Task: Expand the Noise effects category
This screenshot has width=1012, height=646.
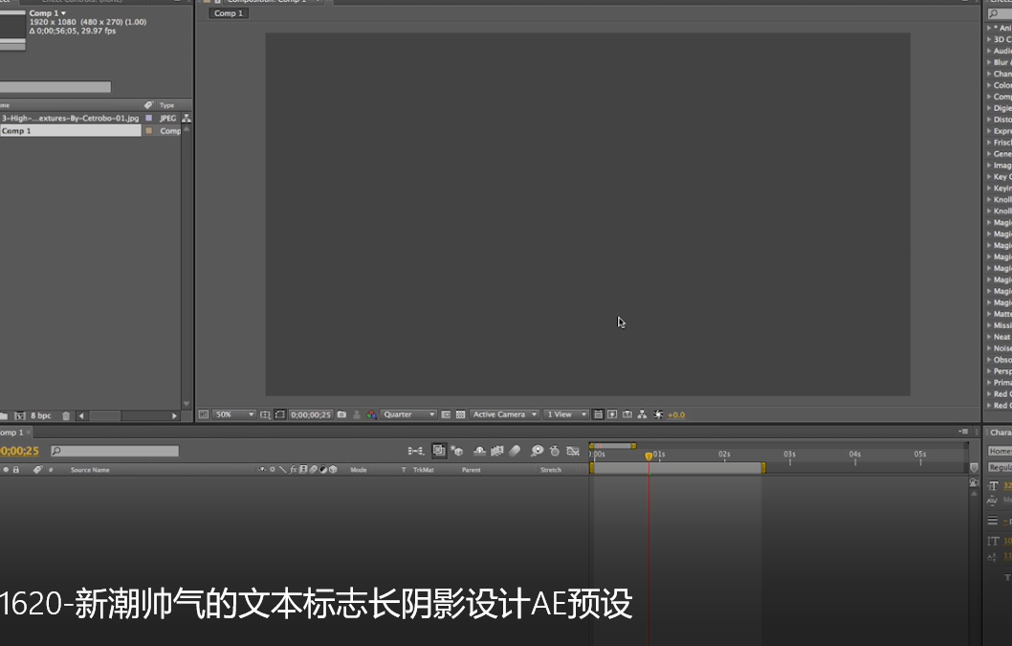Action: (x=989, y=348)
